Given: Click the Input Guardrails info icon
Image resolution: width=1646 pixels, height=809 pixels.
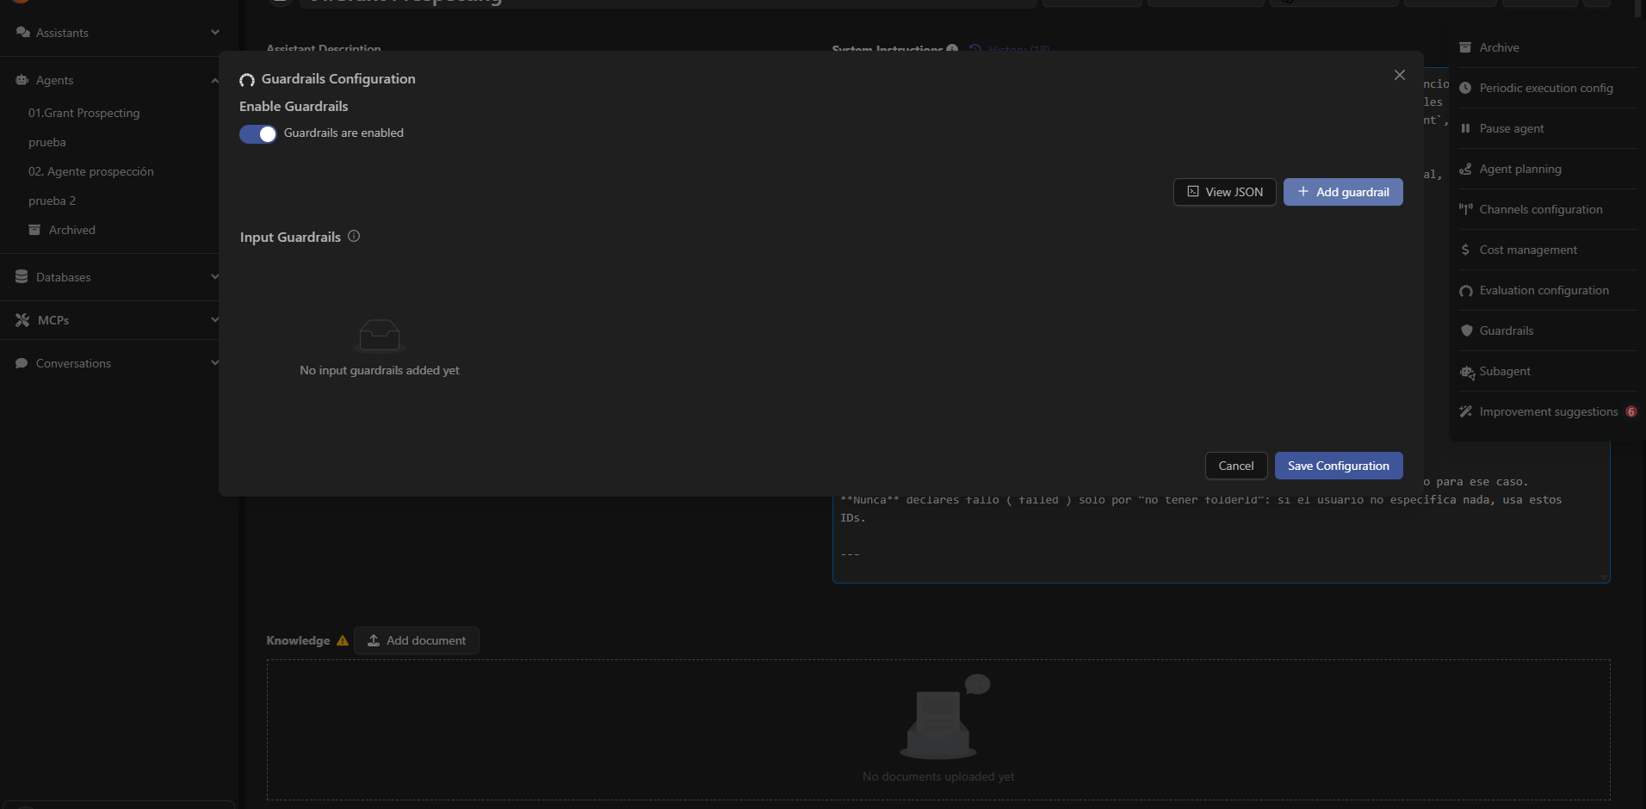Looking at the screenshot, I should tap(354, 236).
